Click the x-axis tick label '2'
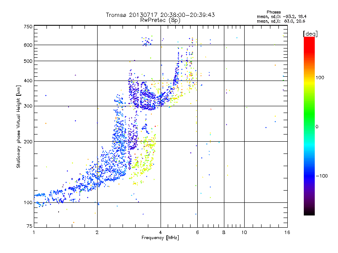Screen dimensions: 338x253 (97, 232)
